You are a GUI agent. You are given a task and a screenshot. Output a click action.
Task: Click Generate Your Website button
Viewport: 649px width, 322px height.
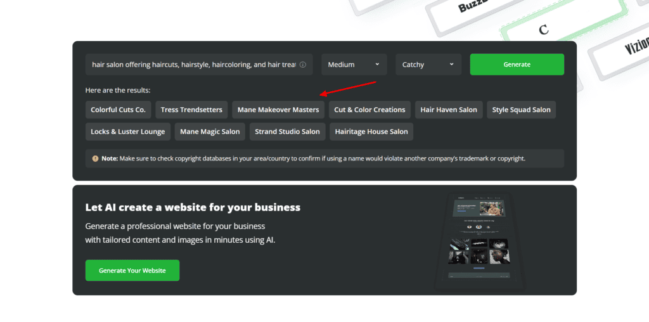point(132,271)
